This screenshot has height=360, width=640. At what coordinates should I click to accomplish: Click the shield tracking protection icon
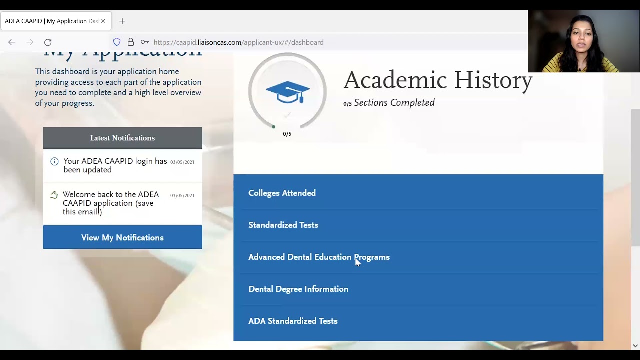coord(117,42)
